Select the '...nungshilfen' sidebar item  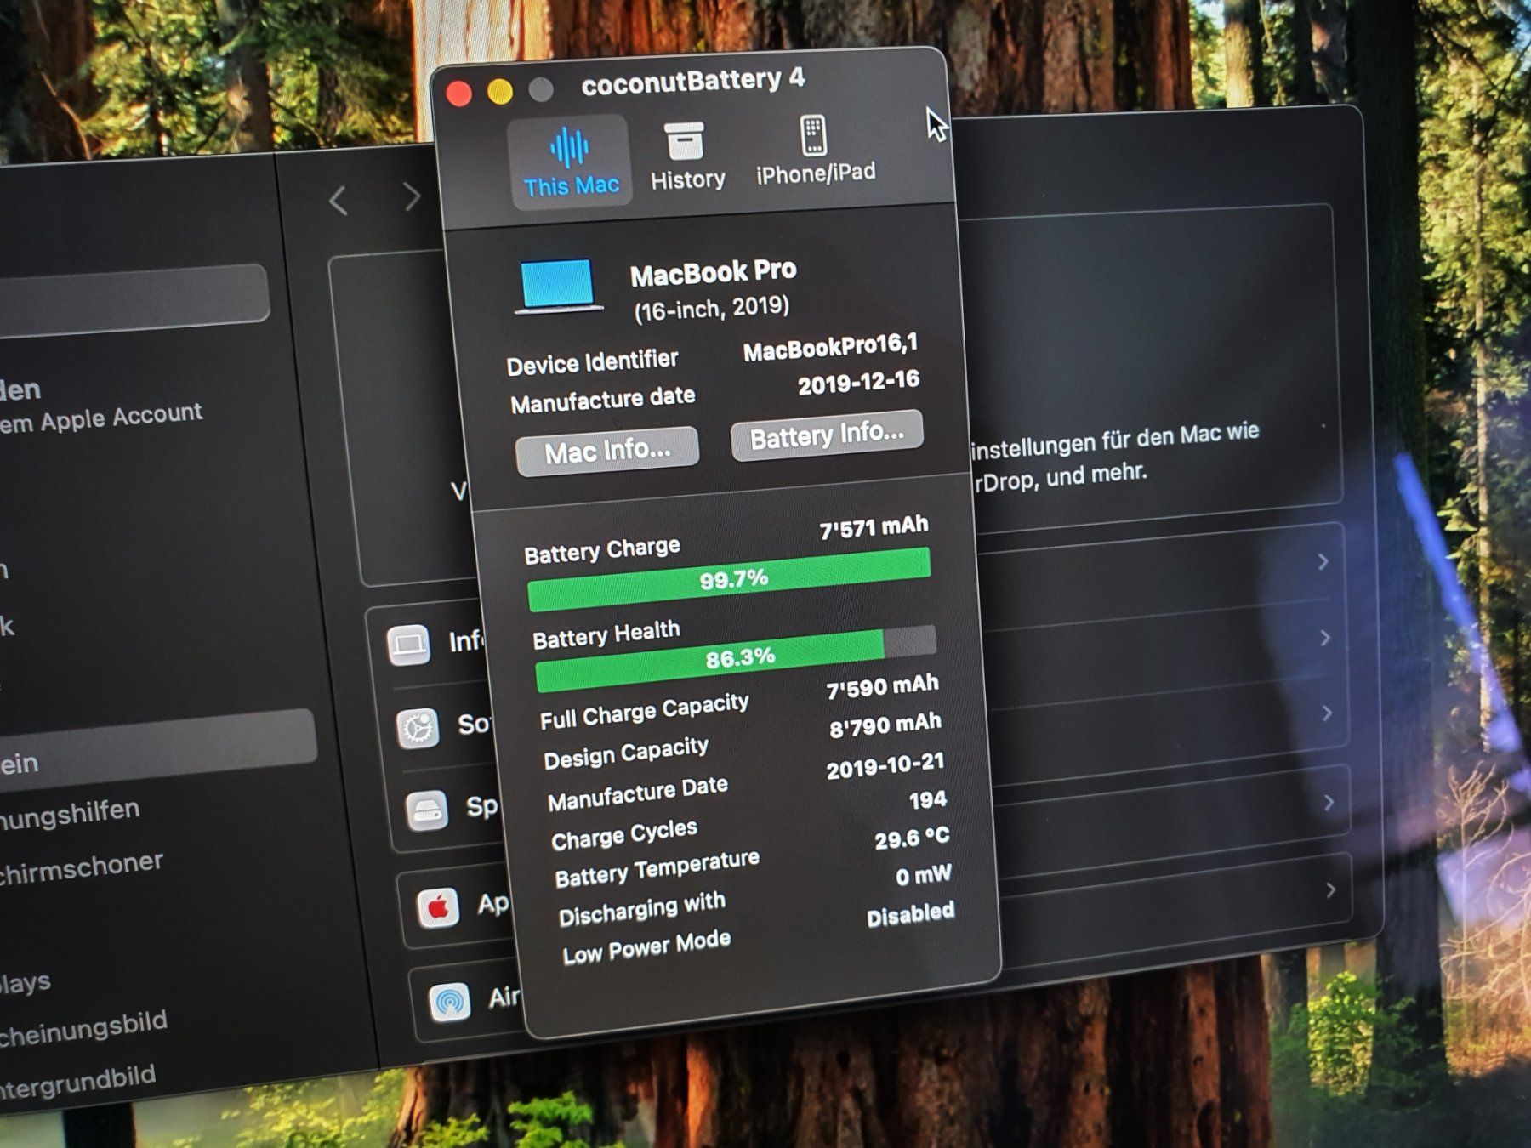click(x=70, y=813)
